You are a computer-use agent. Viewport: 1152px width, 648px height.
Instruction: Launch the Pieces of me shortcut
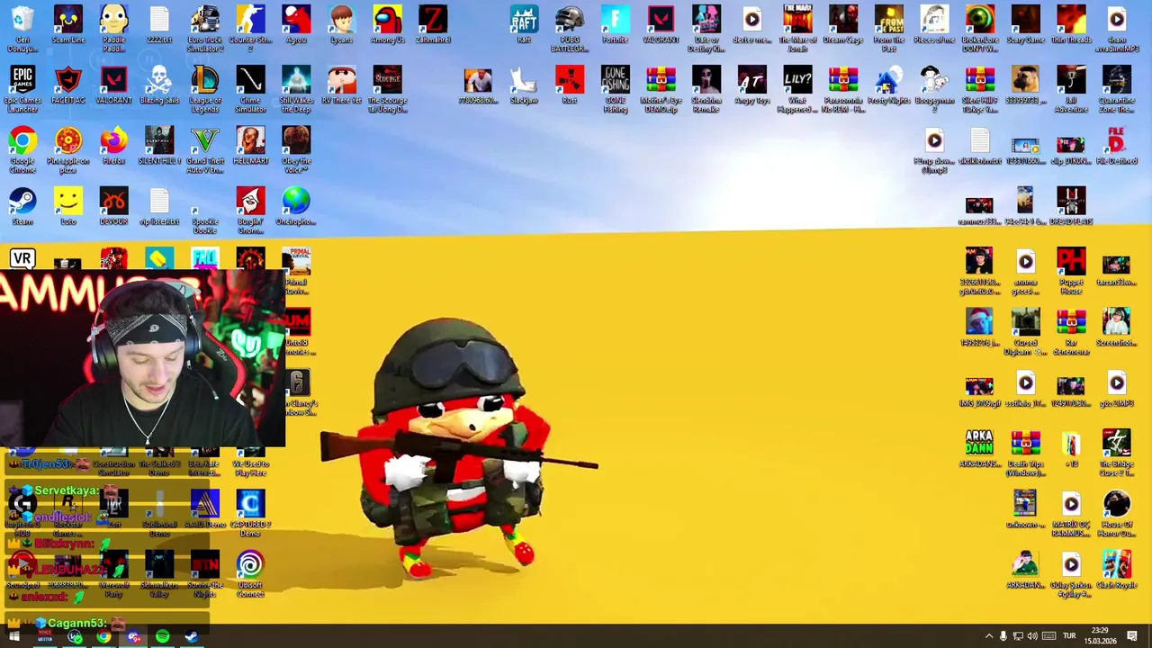(934, 24)
